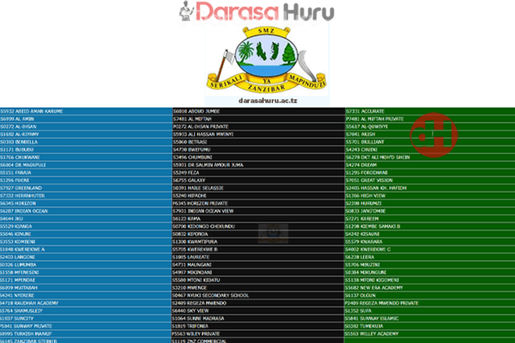Open S1296 FUONI school link
The height and width of the screenshot is (343, 515).
tap(15, 180)
